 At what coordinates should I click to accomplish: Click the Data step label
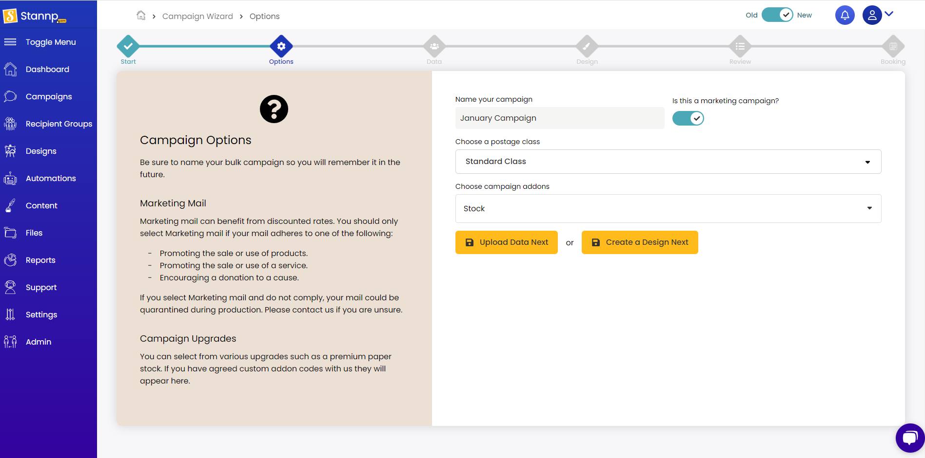point(434,62)
